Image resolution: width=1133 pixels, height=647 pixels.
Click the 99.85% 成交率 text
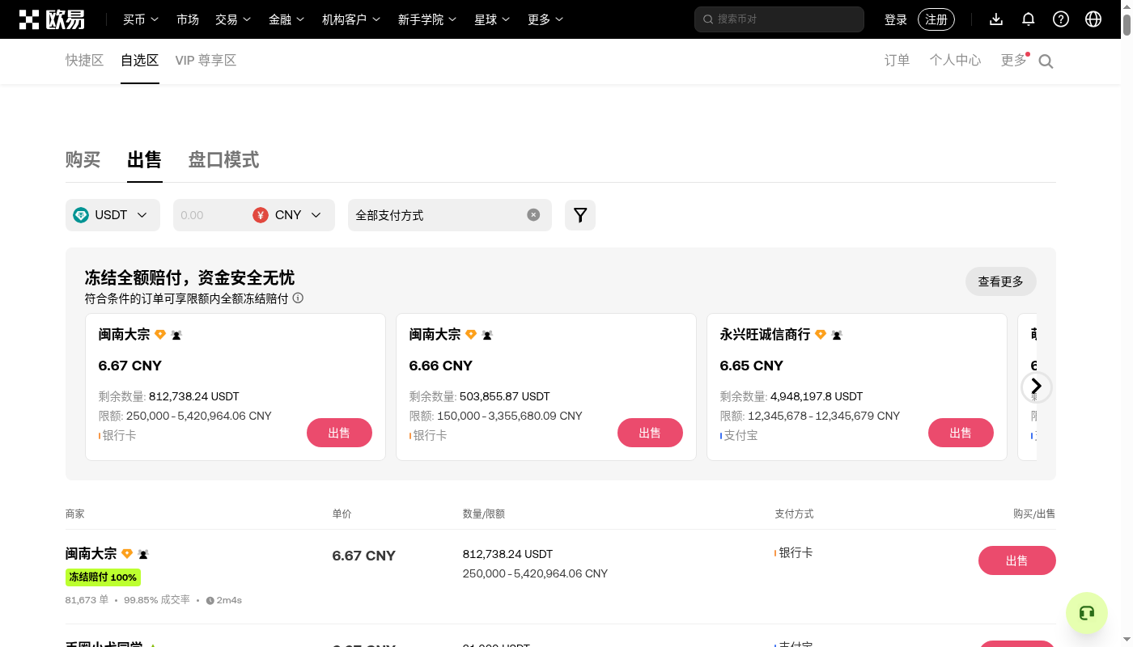point(158,600)
